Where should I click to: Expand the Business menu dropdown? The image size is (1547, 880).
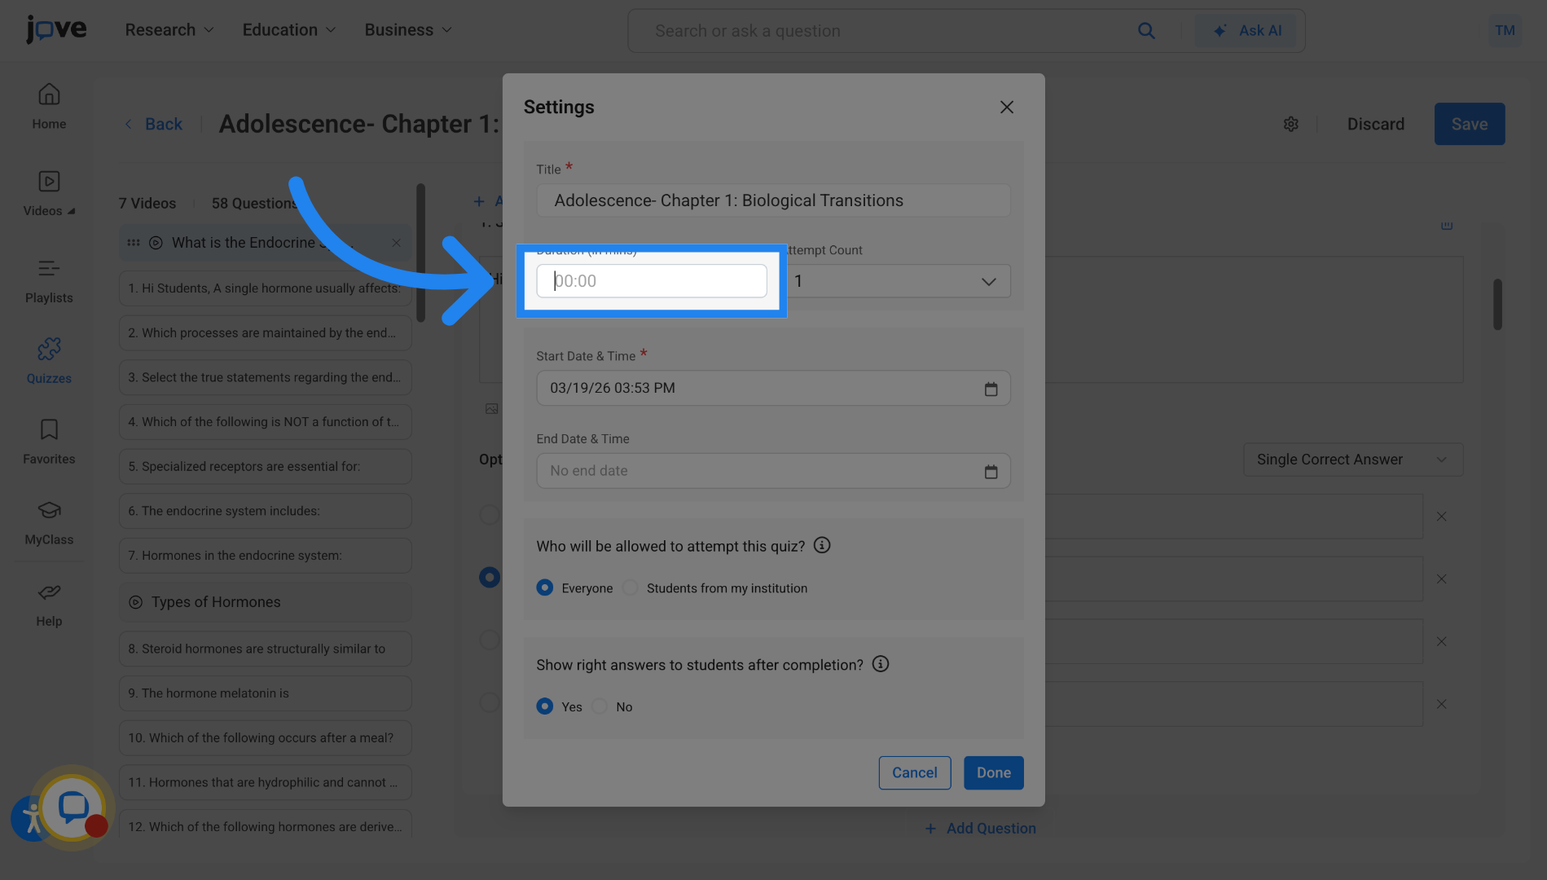click(407, 30)
